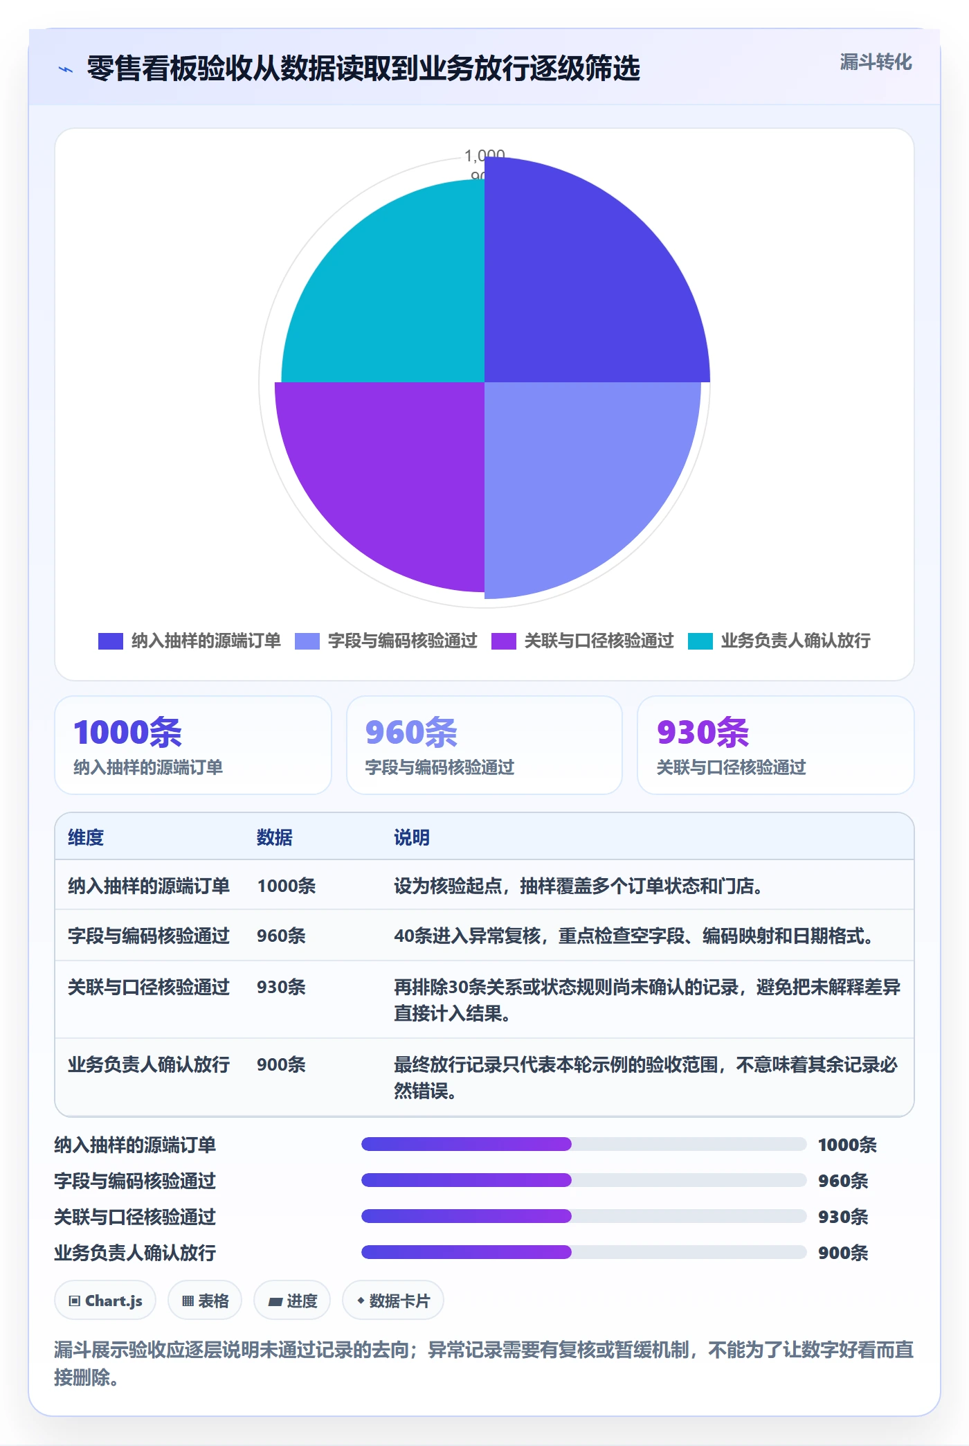Screen dimensions: 969x1446
Task: Click table cell 1000条
Action: (x=287, y=886)
